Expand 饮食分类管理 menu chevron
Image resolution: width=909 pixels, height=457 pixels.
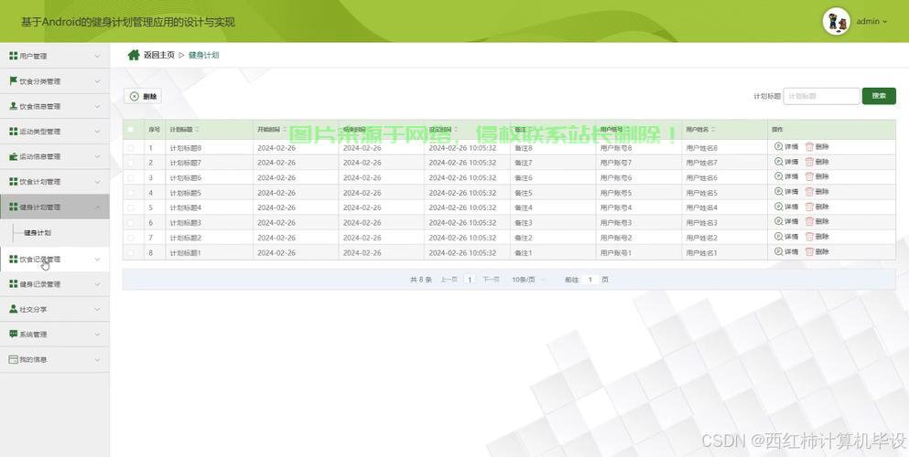(x=97, y=81)
